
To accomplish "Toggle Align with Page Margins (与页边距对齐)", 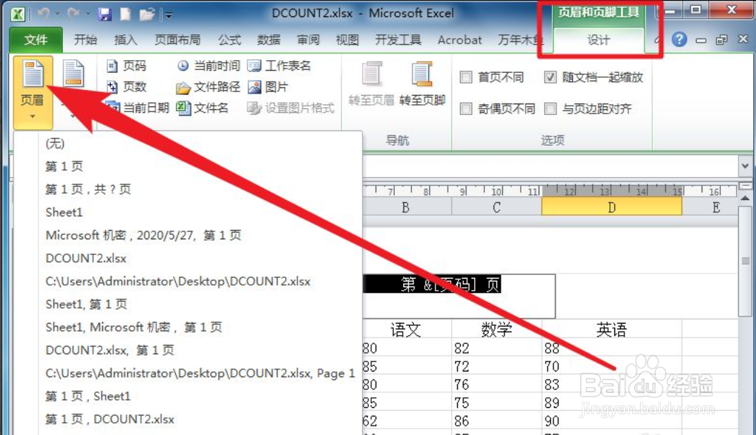I will 588,109.
